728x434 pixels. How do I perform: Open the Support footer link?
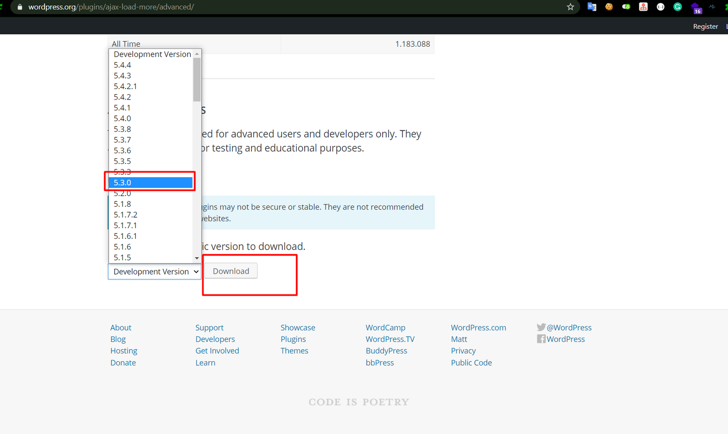coord(210,327)
